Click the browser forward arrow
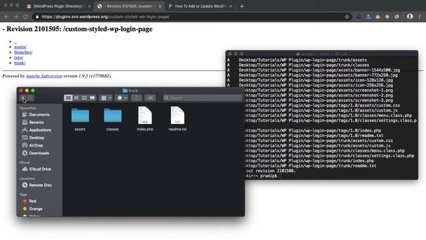 pos(16,17)
